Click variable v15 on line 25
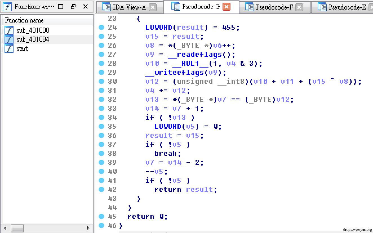Image resolution: width=373 pixels, height=233 pixels. (152, 37)
